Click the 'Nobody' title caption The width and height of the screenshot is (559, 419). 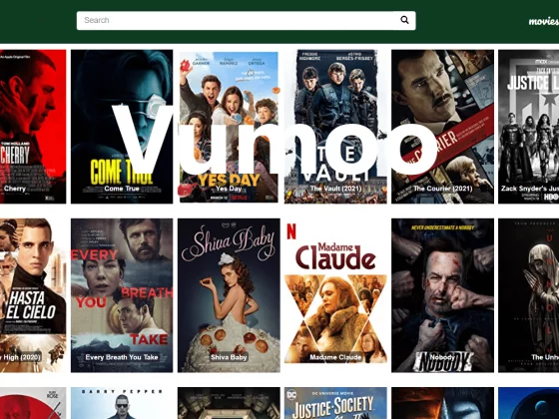442,357
